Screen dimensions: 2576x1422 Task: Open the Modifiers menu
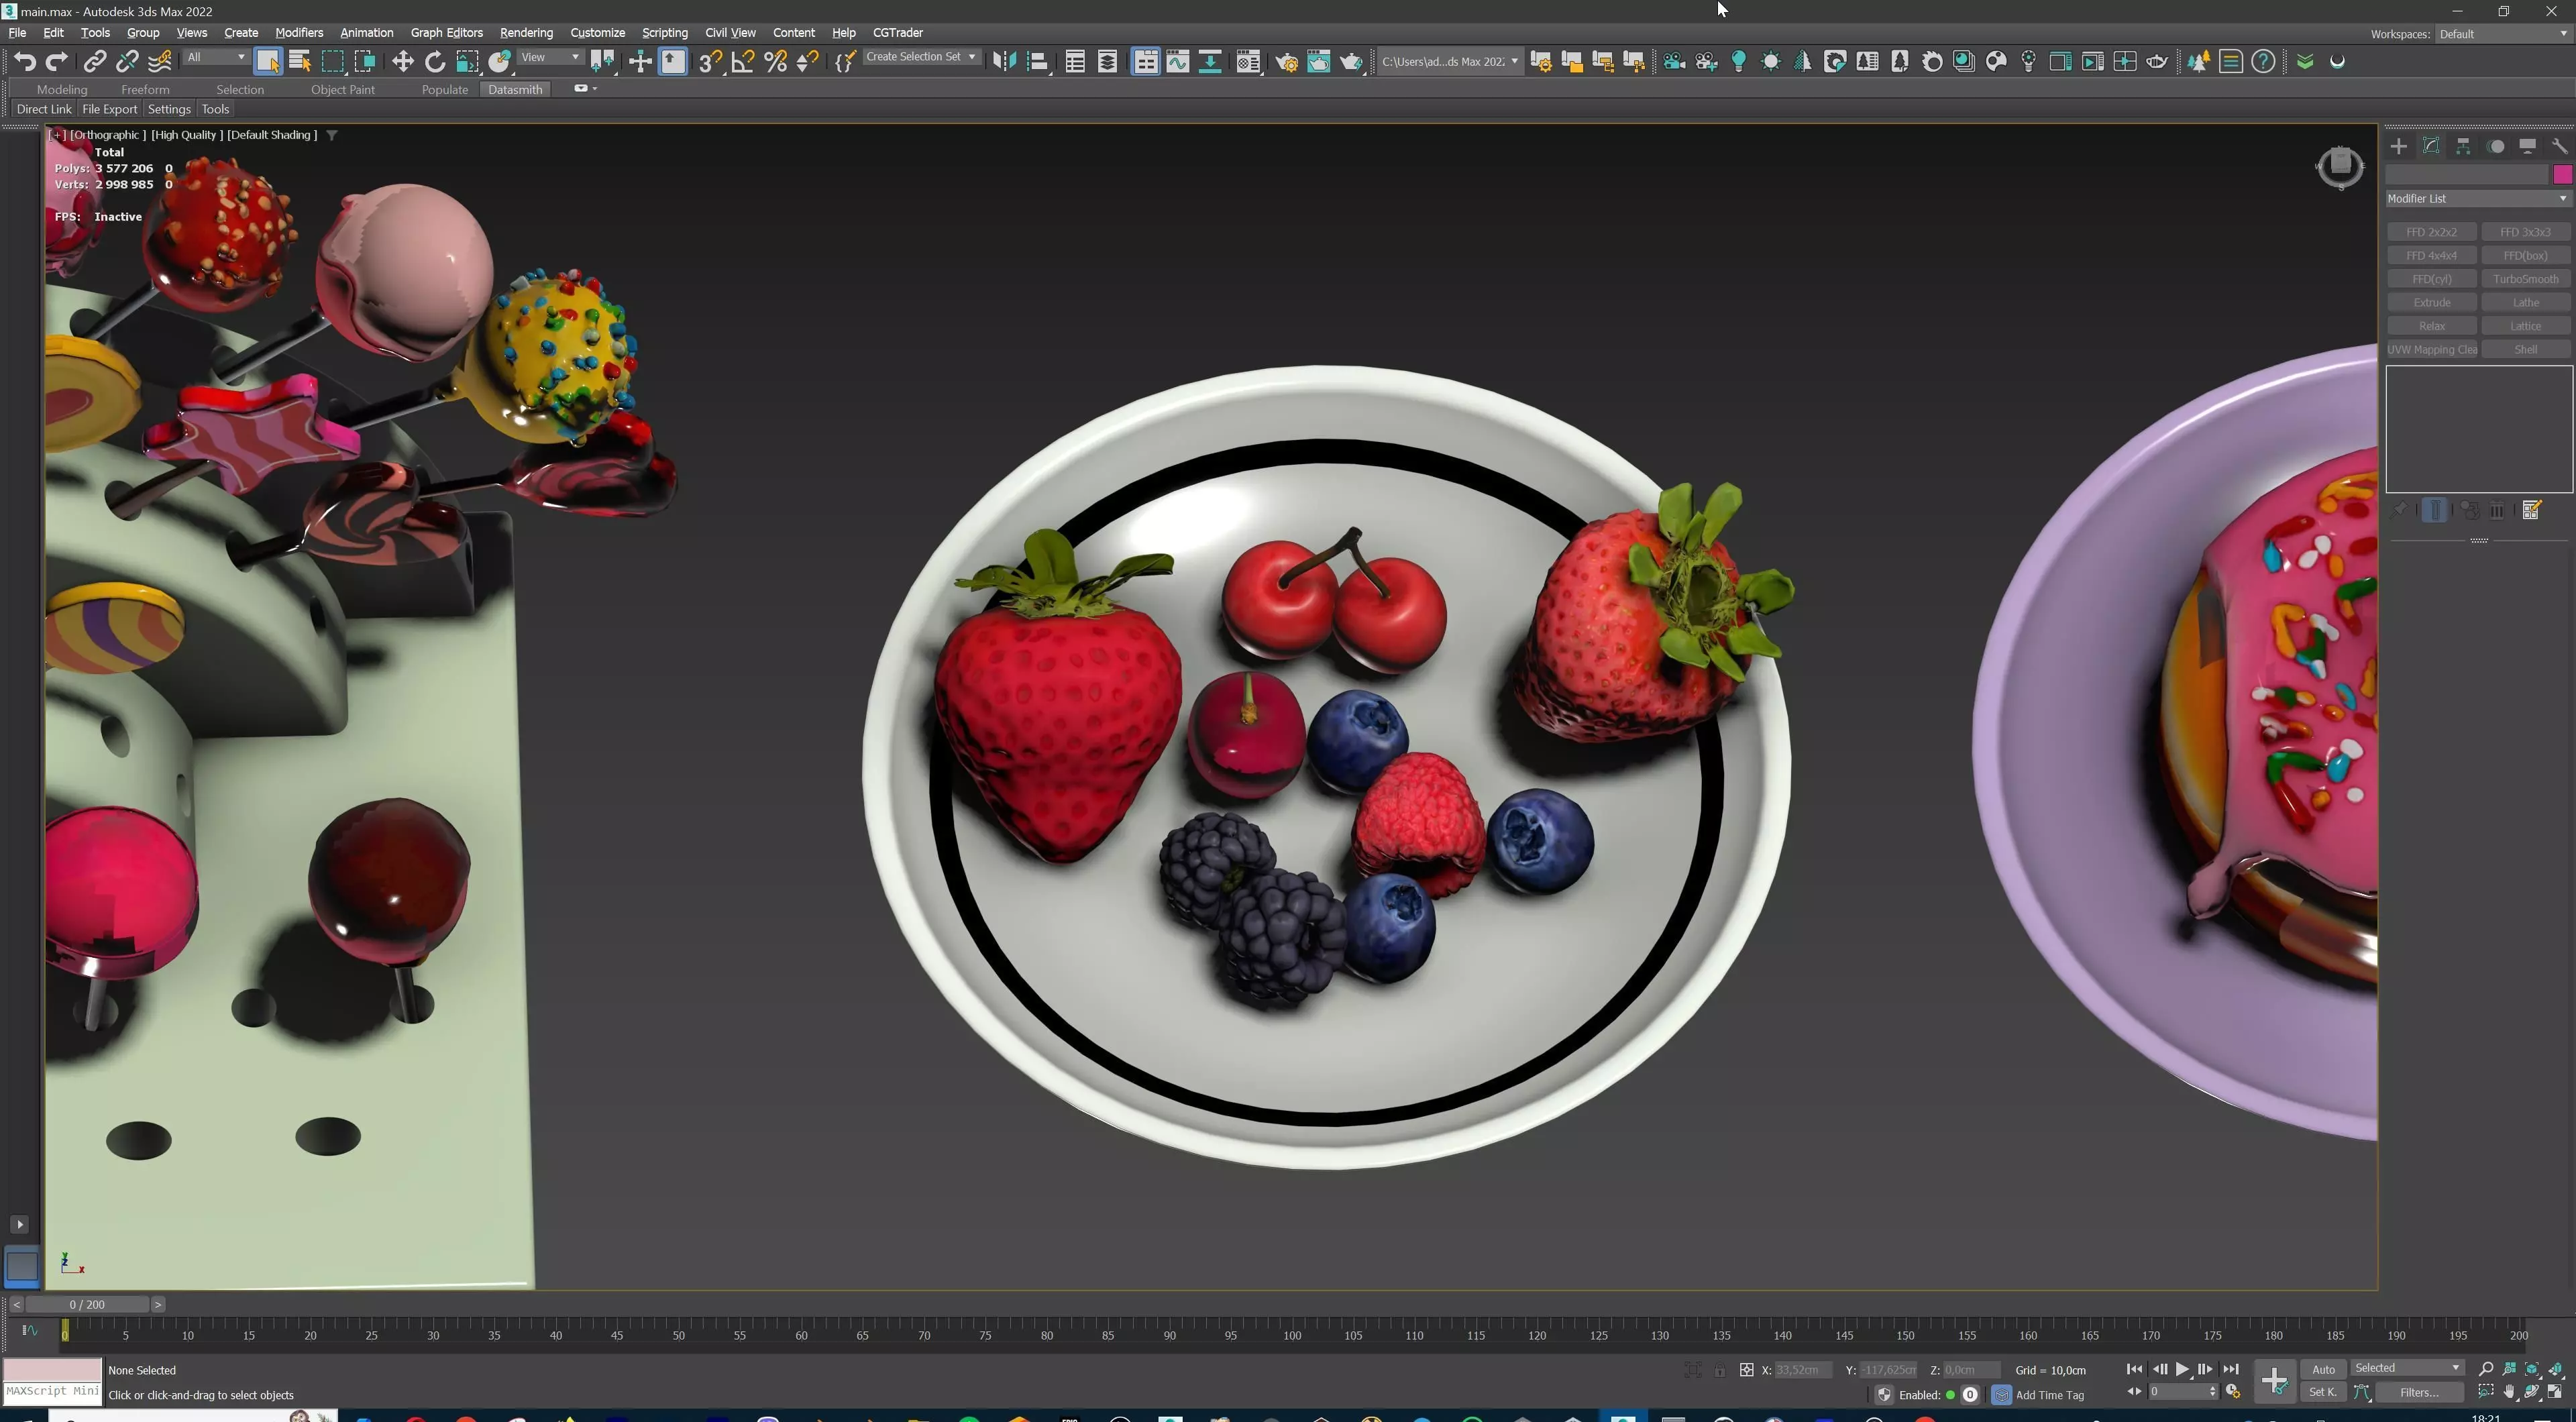[x=299, y=33]
